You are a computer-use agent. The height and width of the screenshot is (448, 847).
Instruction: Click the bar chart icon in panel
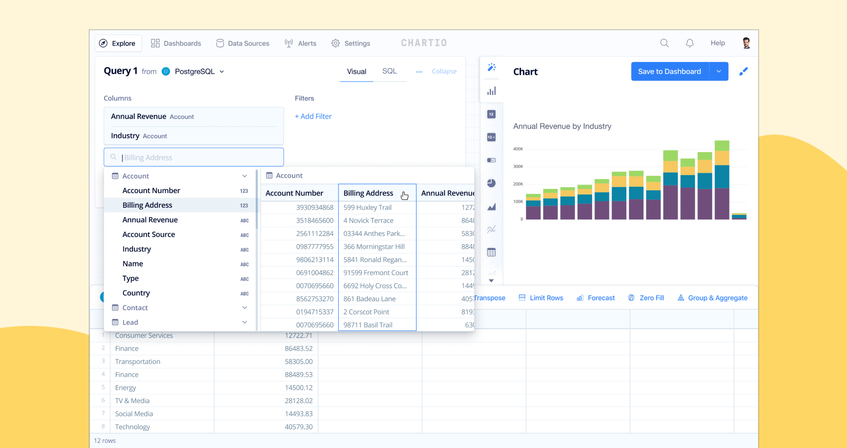click(x=491, y=92)
